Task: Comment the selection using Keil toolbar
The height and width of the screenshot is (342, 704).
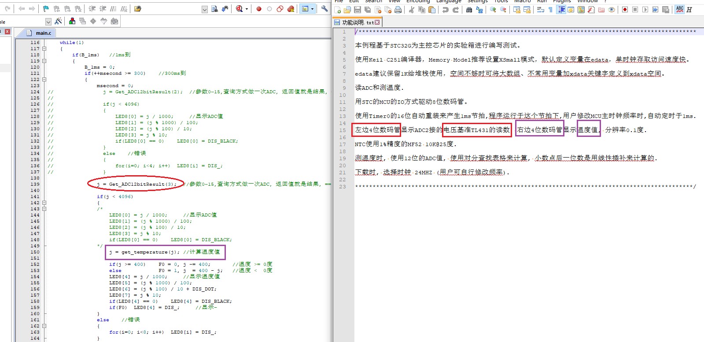Action: [113, 9]
